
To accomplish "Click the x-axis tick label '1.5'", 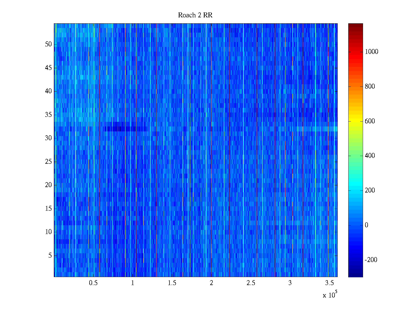I will click(172, 283).
